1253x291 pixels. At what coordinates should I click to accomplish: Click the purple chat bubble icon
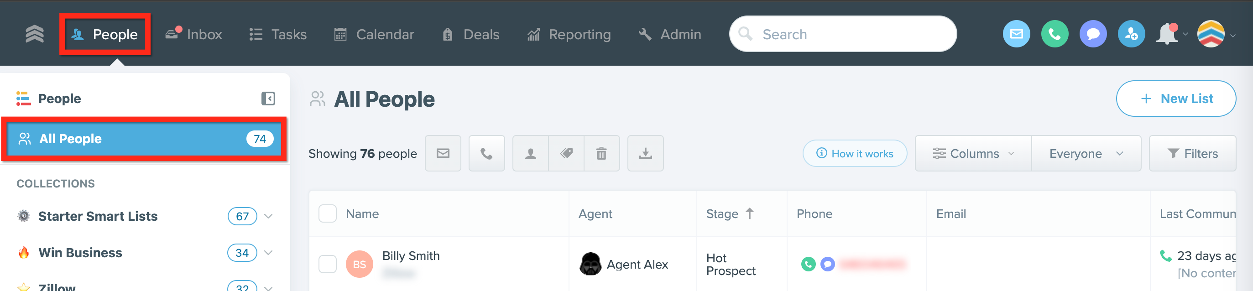coord(1093,34)
